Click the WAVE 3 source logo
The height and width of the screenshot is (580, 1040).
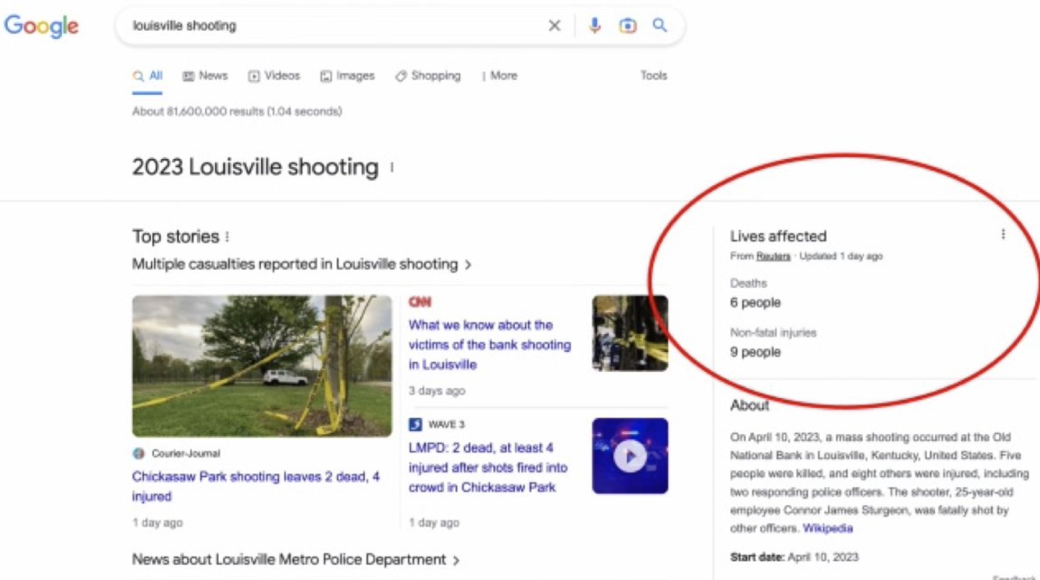[415, 425]
